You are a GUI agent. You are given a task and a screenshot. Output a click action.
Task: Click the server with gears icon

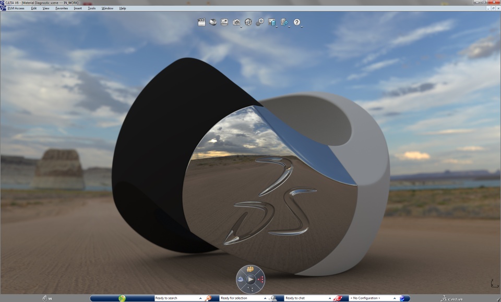click(284, 22)
